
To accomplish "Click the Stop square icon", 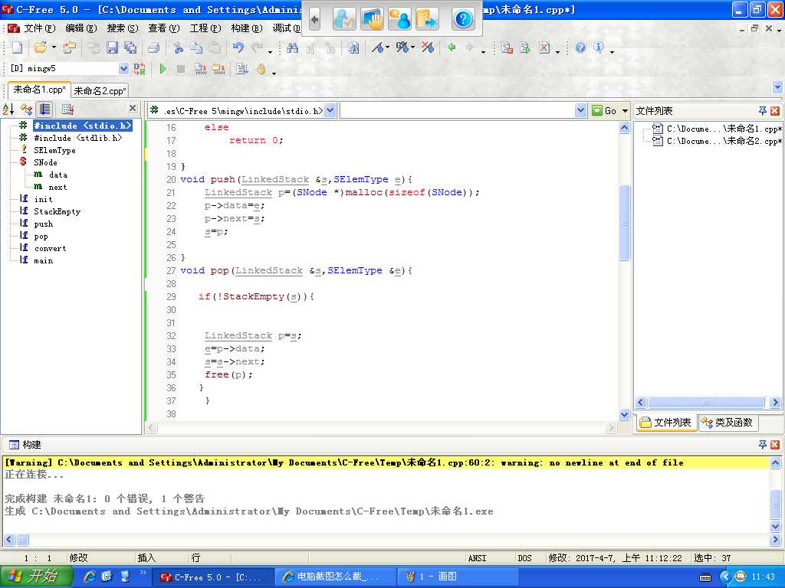I will coord(181,69).
